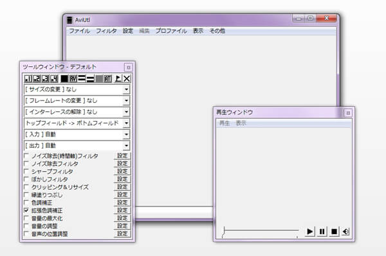Open the フレームレートの変更 dropdown

(x=77, y=100)
